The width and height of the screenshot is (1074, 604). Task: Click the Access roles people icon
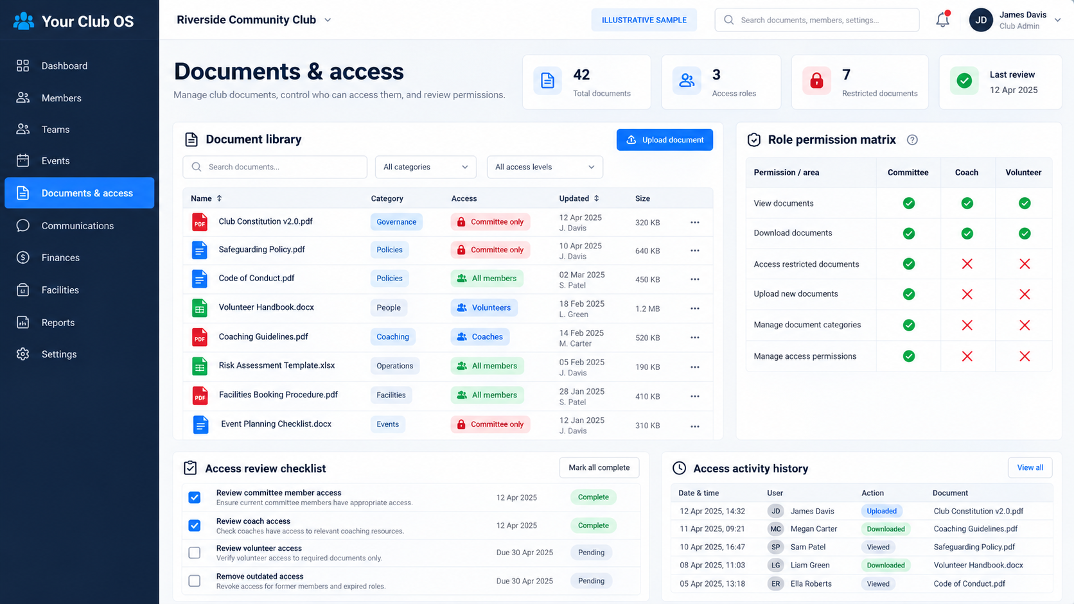pyautogui.click(x=687, y=81)
